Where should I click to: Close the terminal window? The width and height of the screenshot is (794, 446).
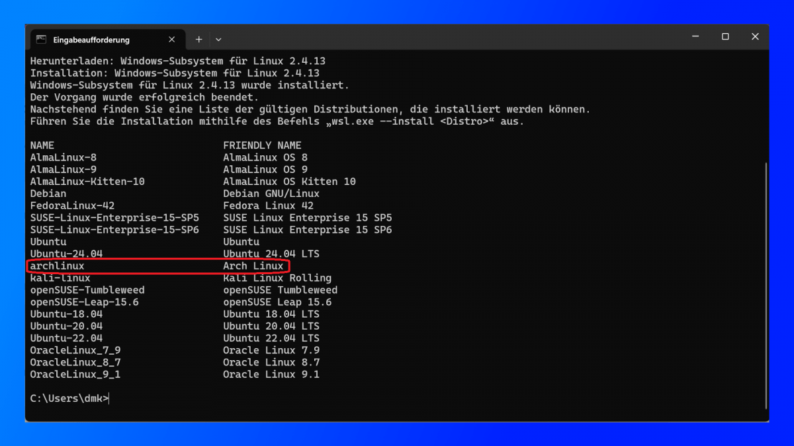(x=755, y=37)
